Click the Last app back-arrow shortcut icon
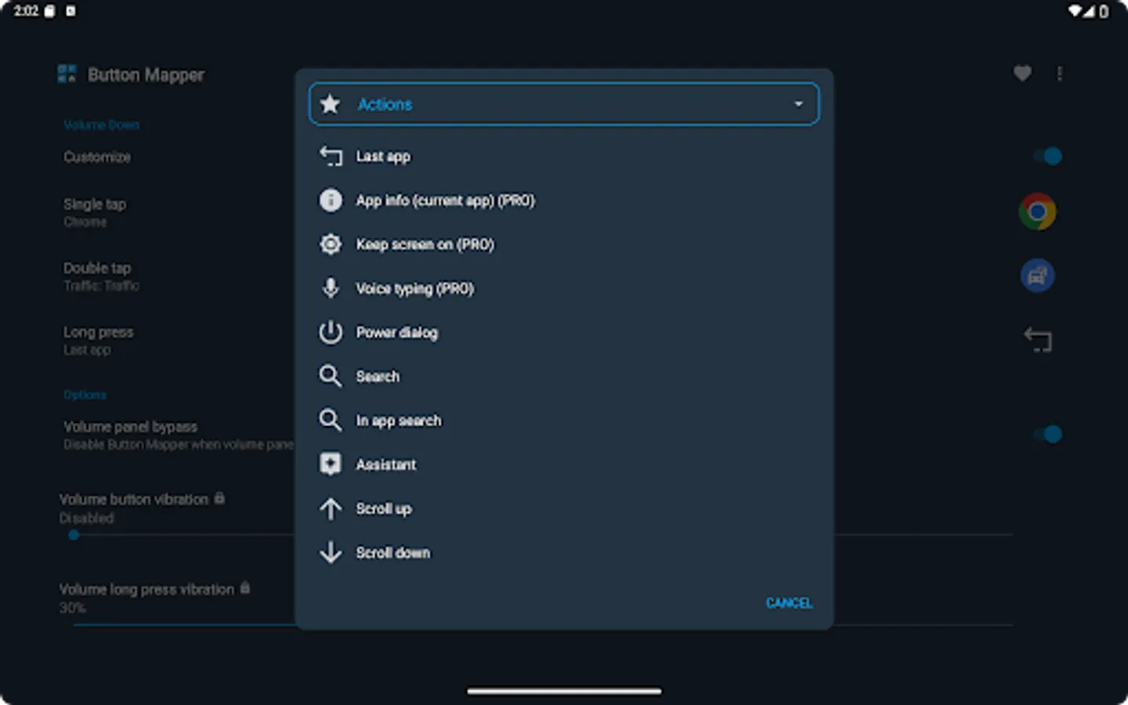The image size is (1128, 705). 1039,339
